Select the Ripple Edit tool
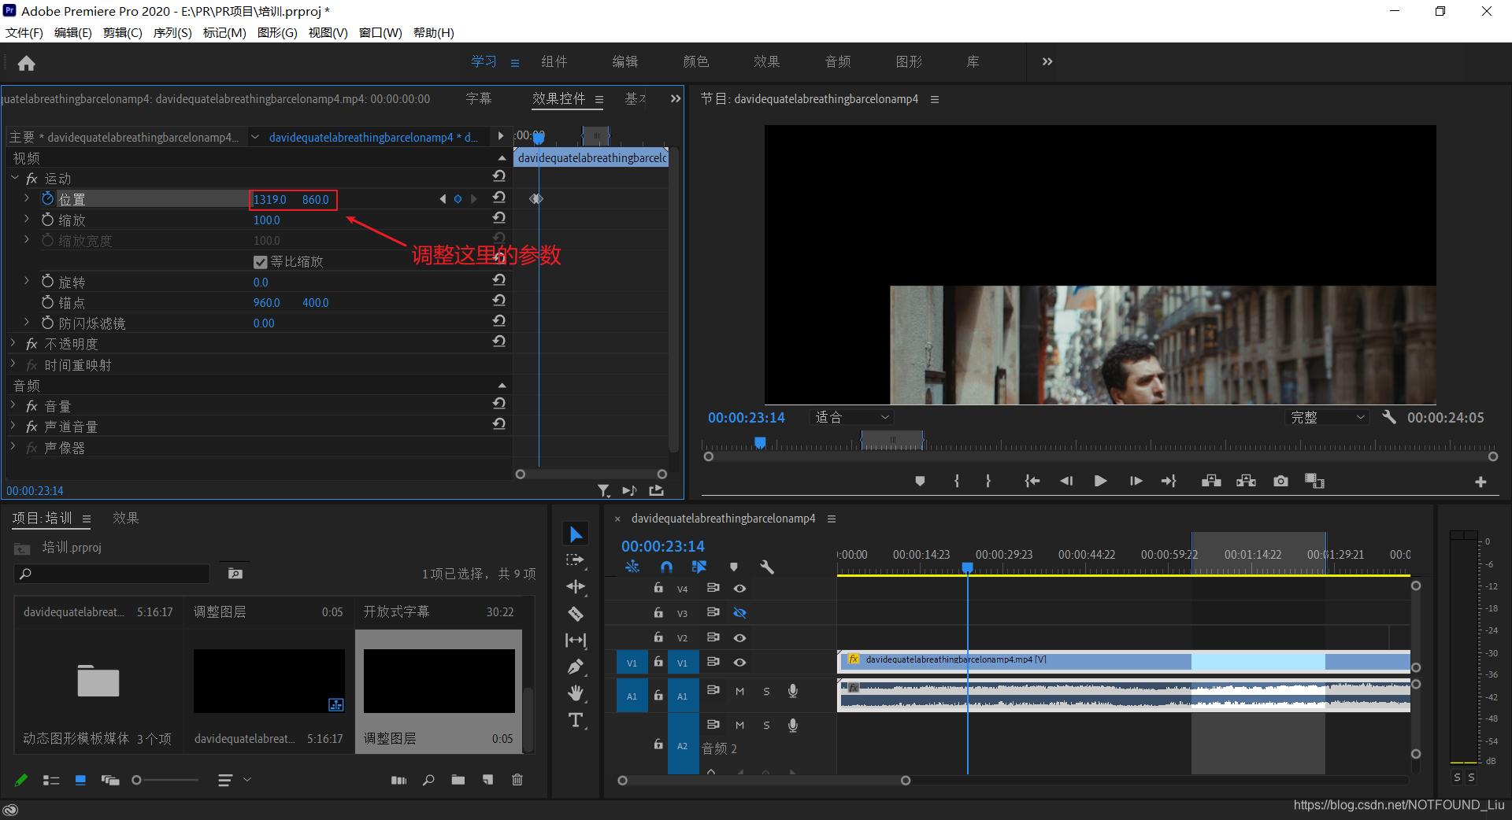Screen dimensions: 1512x820 (576, 587)
